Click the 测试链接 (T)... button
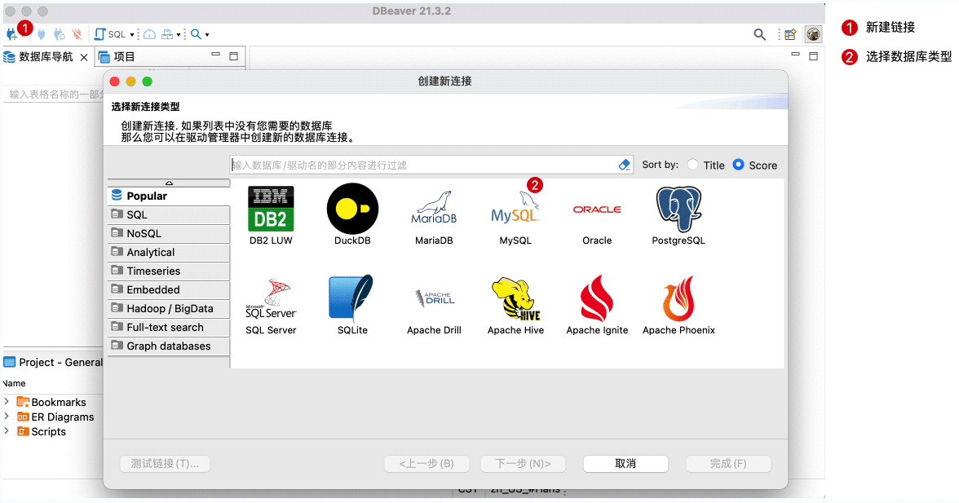Viewport: 959px width, 503px height. 165,464
